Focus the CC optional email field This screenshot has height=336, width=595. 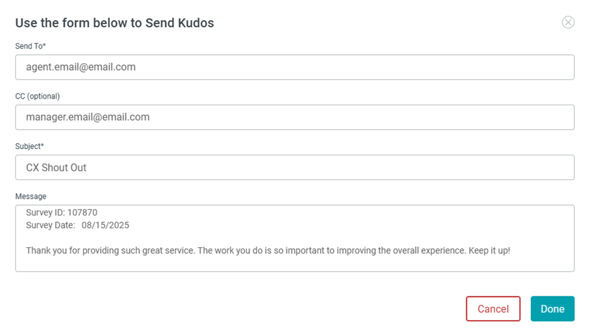(294, 117)
